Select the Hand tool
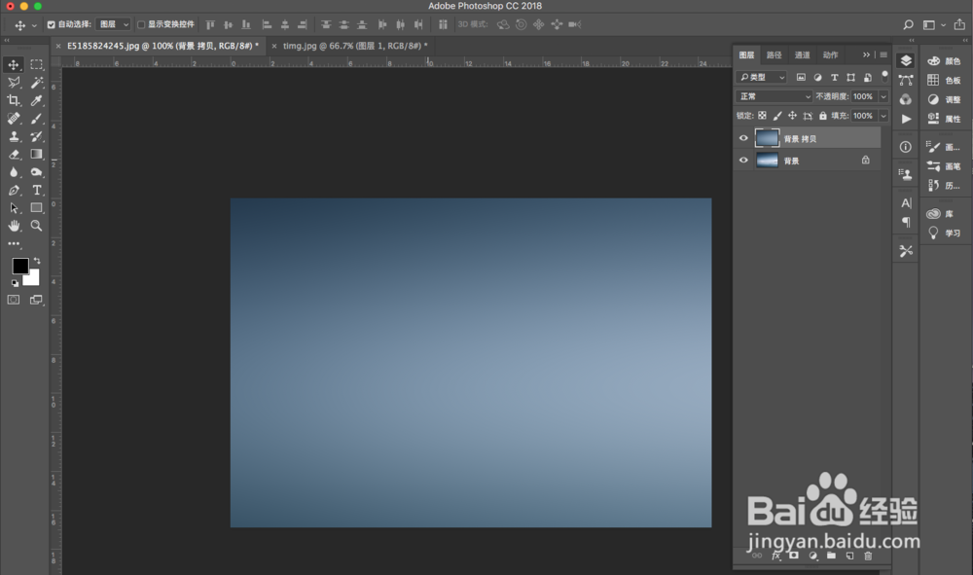973x575 pixels. coord(14,227)
